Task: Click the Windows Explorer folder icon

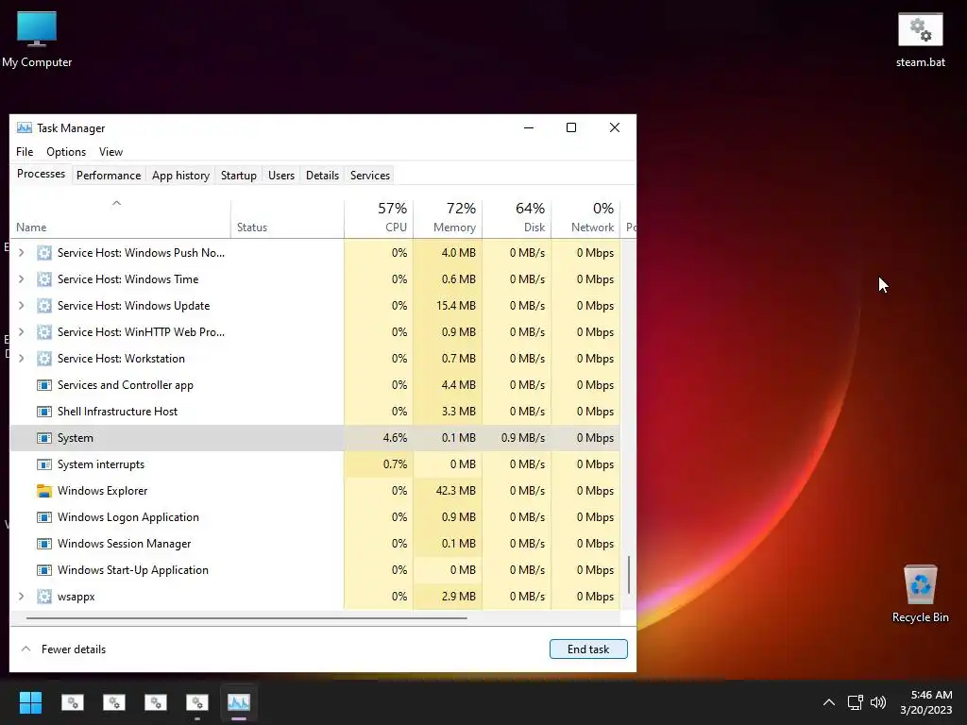Action: tap(43, 491)
